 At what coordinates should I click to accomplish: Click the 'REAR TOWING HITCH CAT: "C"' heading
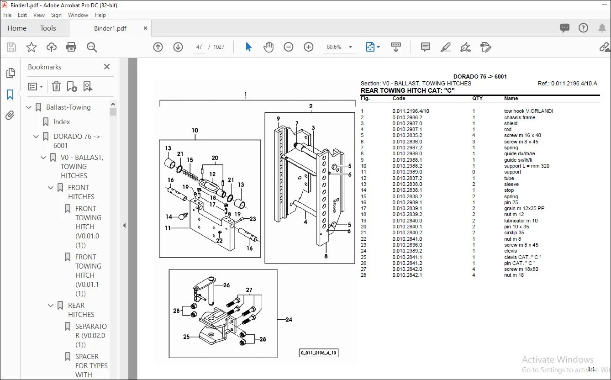pos(407,90)
